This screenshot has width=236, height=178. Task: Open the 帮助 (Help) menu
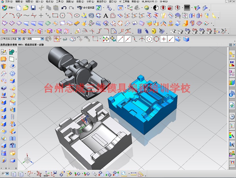(136, 1)
